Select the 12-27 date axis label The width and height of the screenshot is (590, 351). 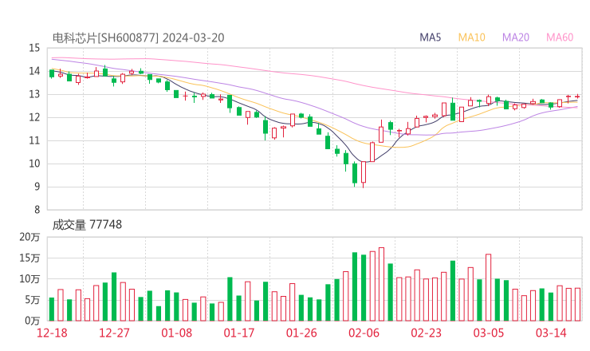pyautogui.click(x=114, y=333)
